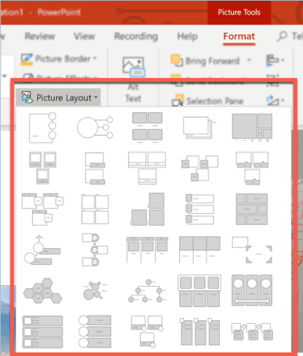303x356 pixels.
Task: Select the picture organization chart layout
Action: [147, 291]
